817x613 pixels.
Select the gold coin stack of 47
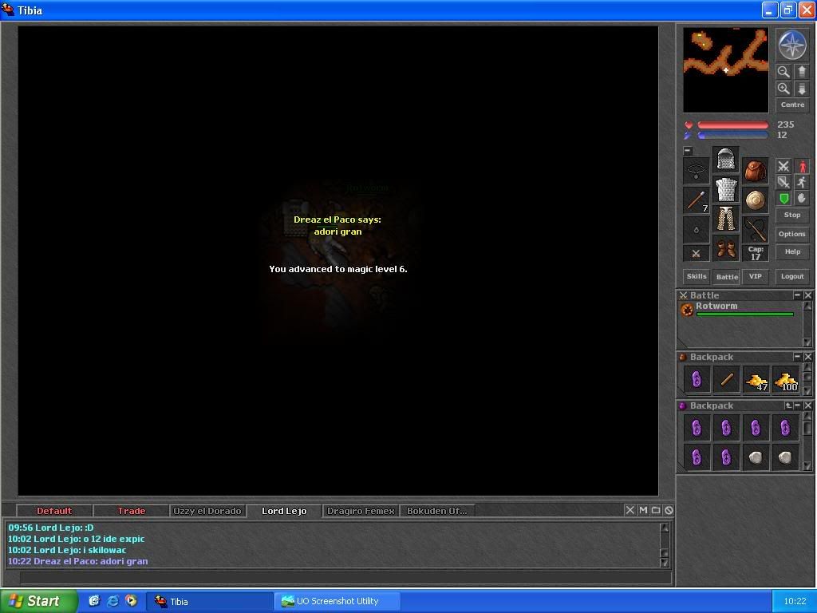point(756,379)
